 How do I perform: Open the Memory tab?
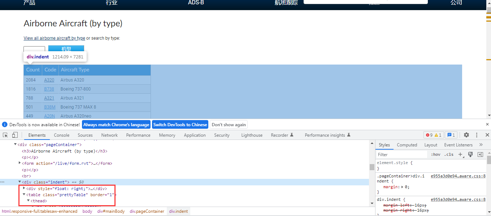point(167,135)
